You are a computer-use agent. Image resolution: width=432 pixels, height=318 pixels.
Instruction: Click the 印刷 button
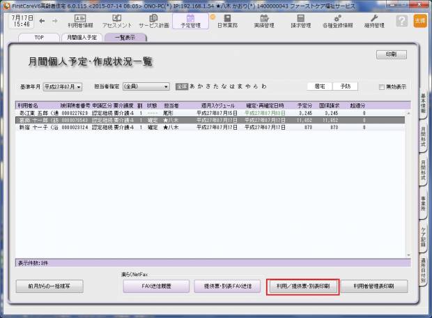tap(391, 54)
